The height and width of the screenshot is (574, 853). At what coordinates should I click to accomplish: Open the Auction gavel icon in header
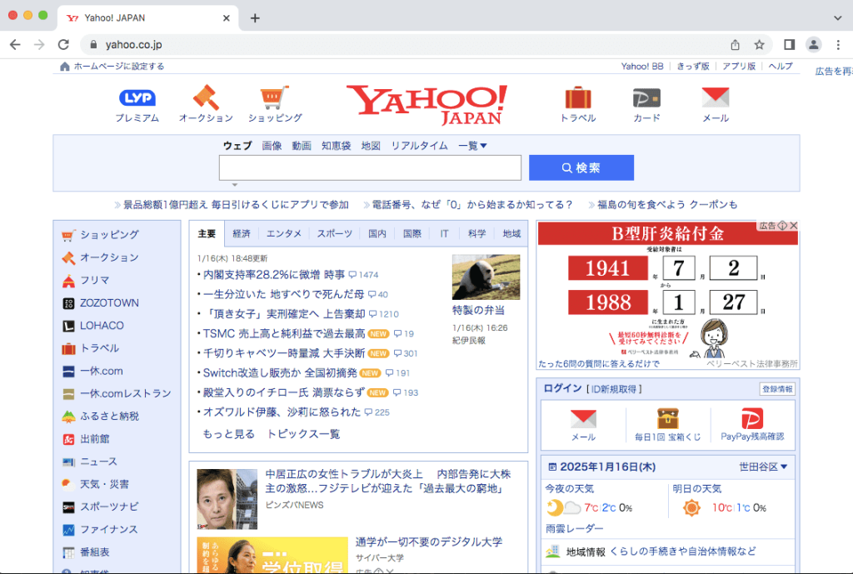207,98
